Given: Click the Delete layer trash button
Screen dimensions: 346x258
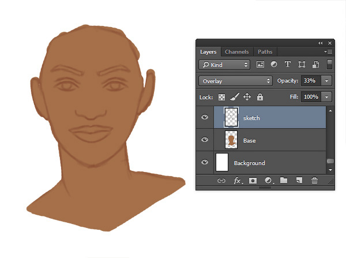Looking at the screenshot, I should pyautogui.click(x=314, y=181).
